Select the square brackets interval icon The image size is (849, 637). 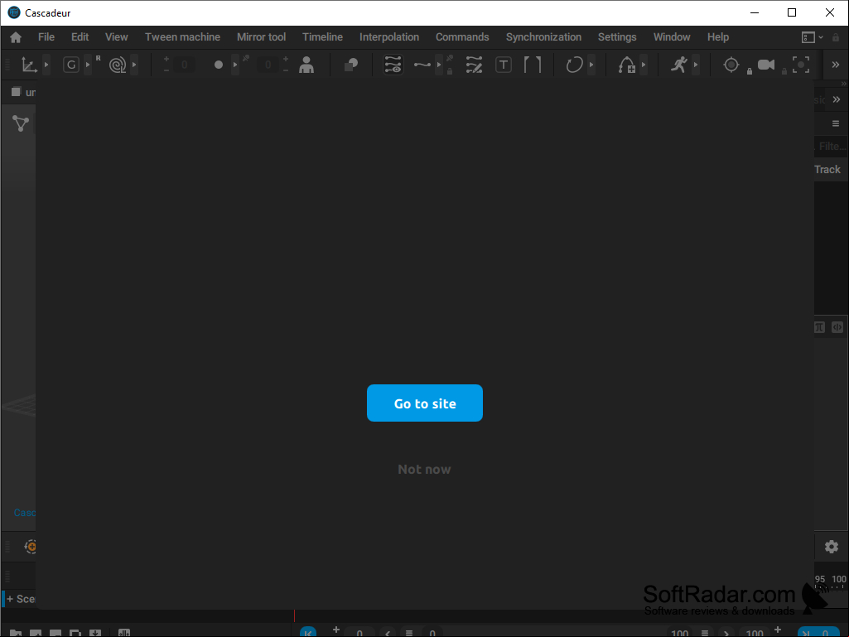[533, 65]
